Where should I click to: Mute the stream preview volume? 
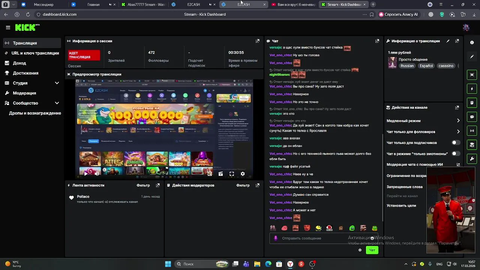(x=97, y=174)
